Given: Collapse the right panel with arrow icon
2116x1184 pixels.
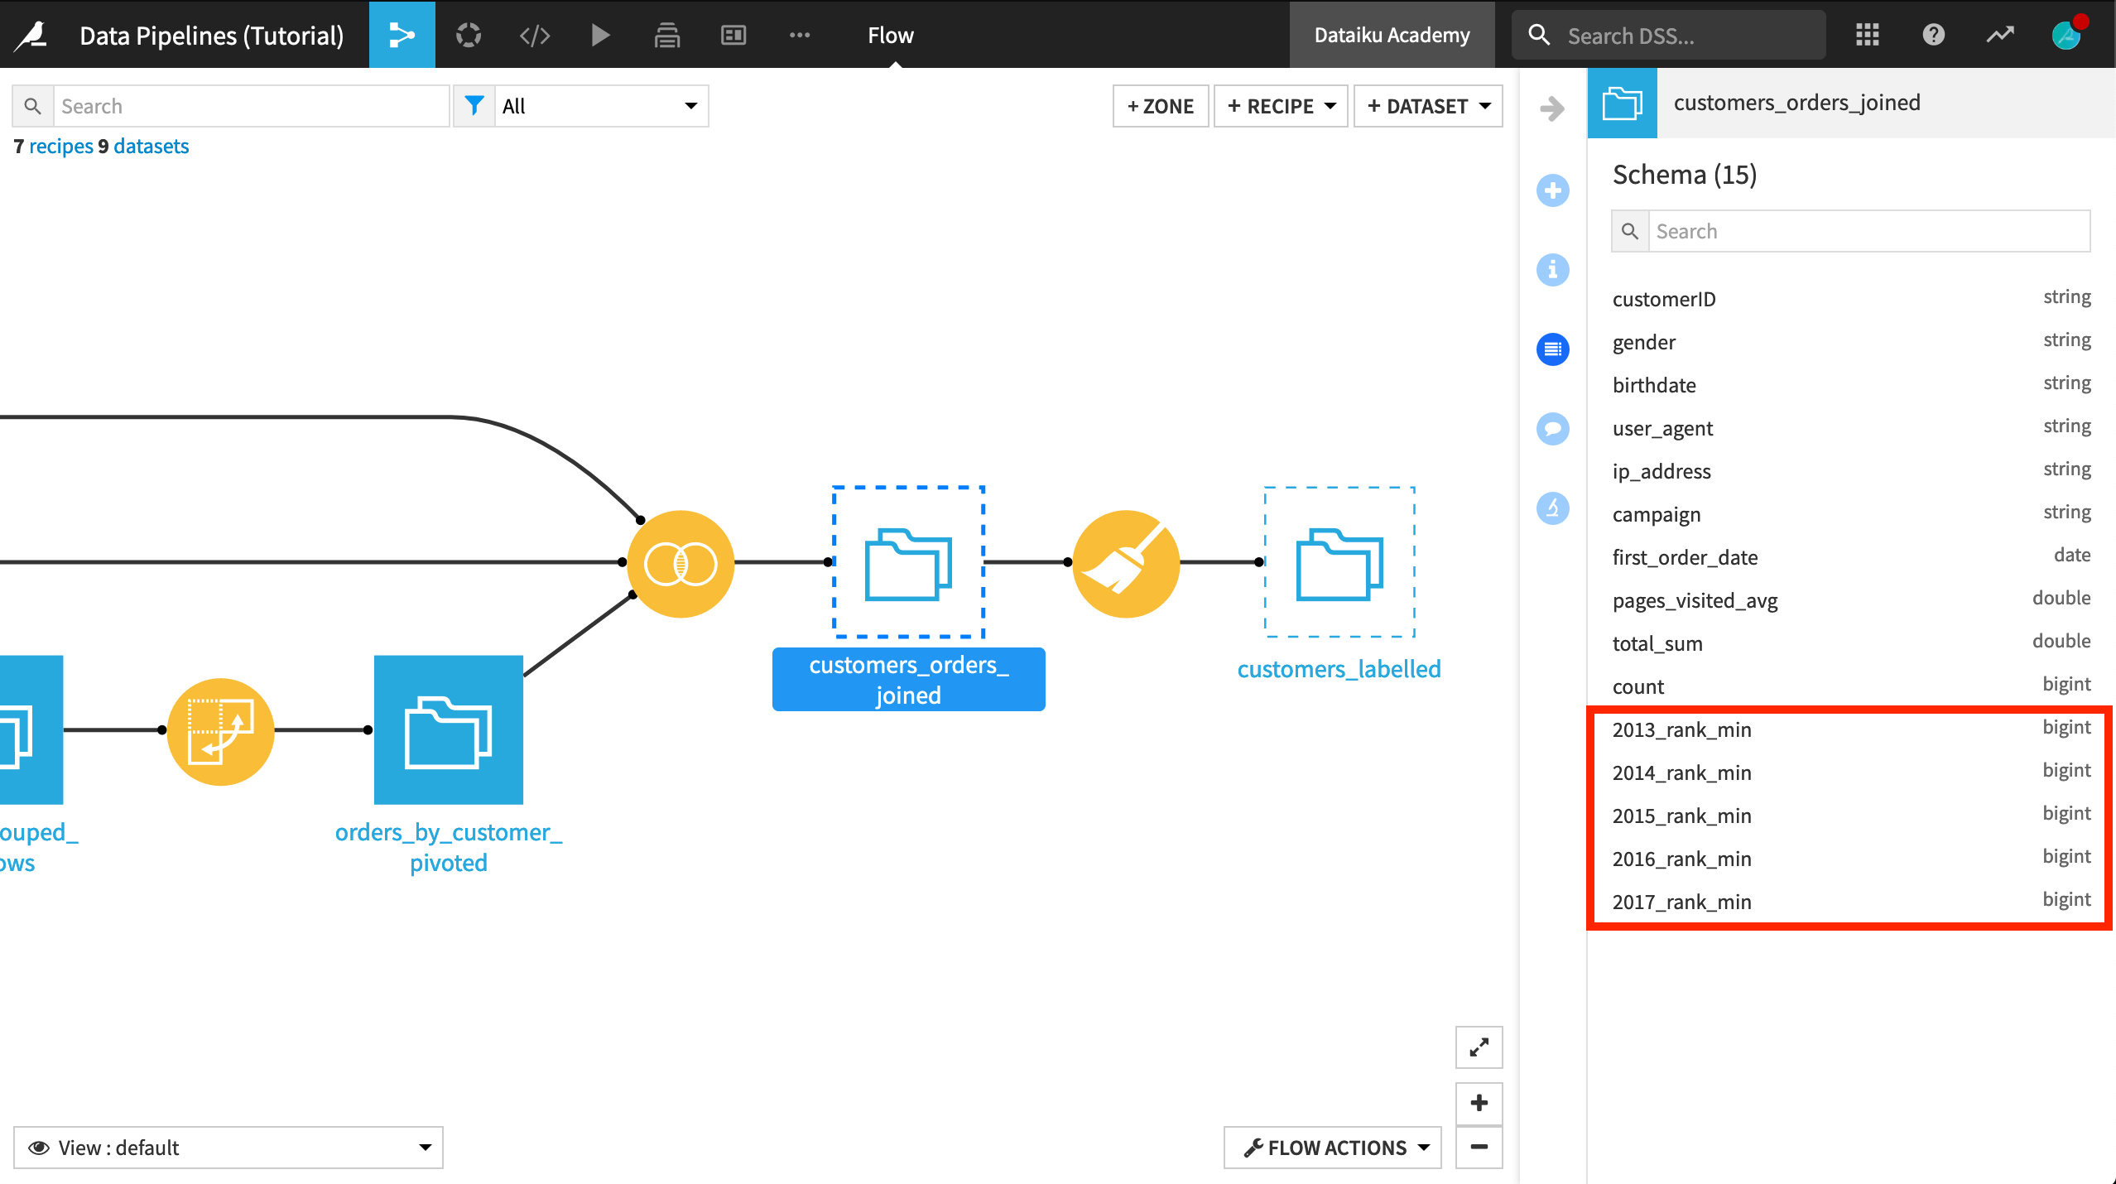Looking at the screenshot, I should pos(1553,108).
